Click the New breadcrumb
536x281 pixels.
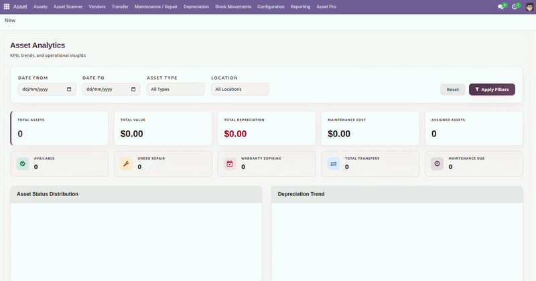(x=10, y=21)
